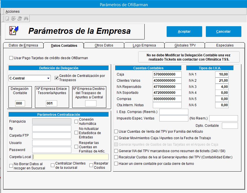Viewport: 247px width, 193px height.
Task: Click the Carpeta Local input field
Action: pyautogui.click(x=70, y=157)
